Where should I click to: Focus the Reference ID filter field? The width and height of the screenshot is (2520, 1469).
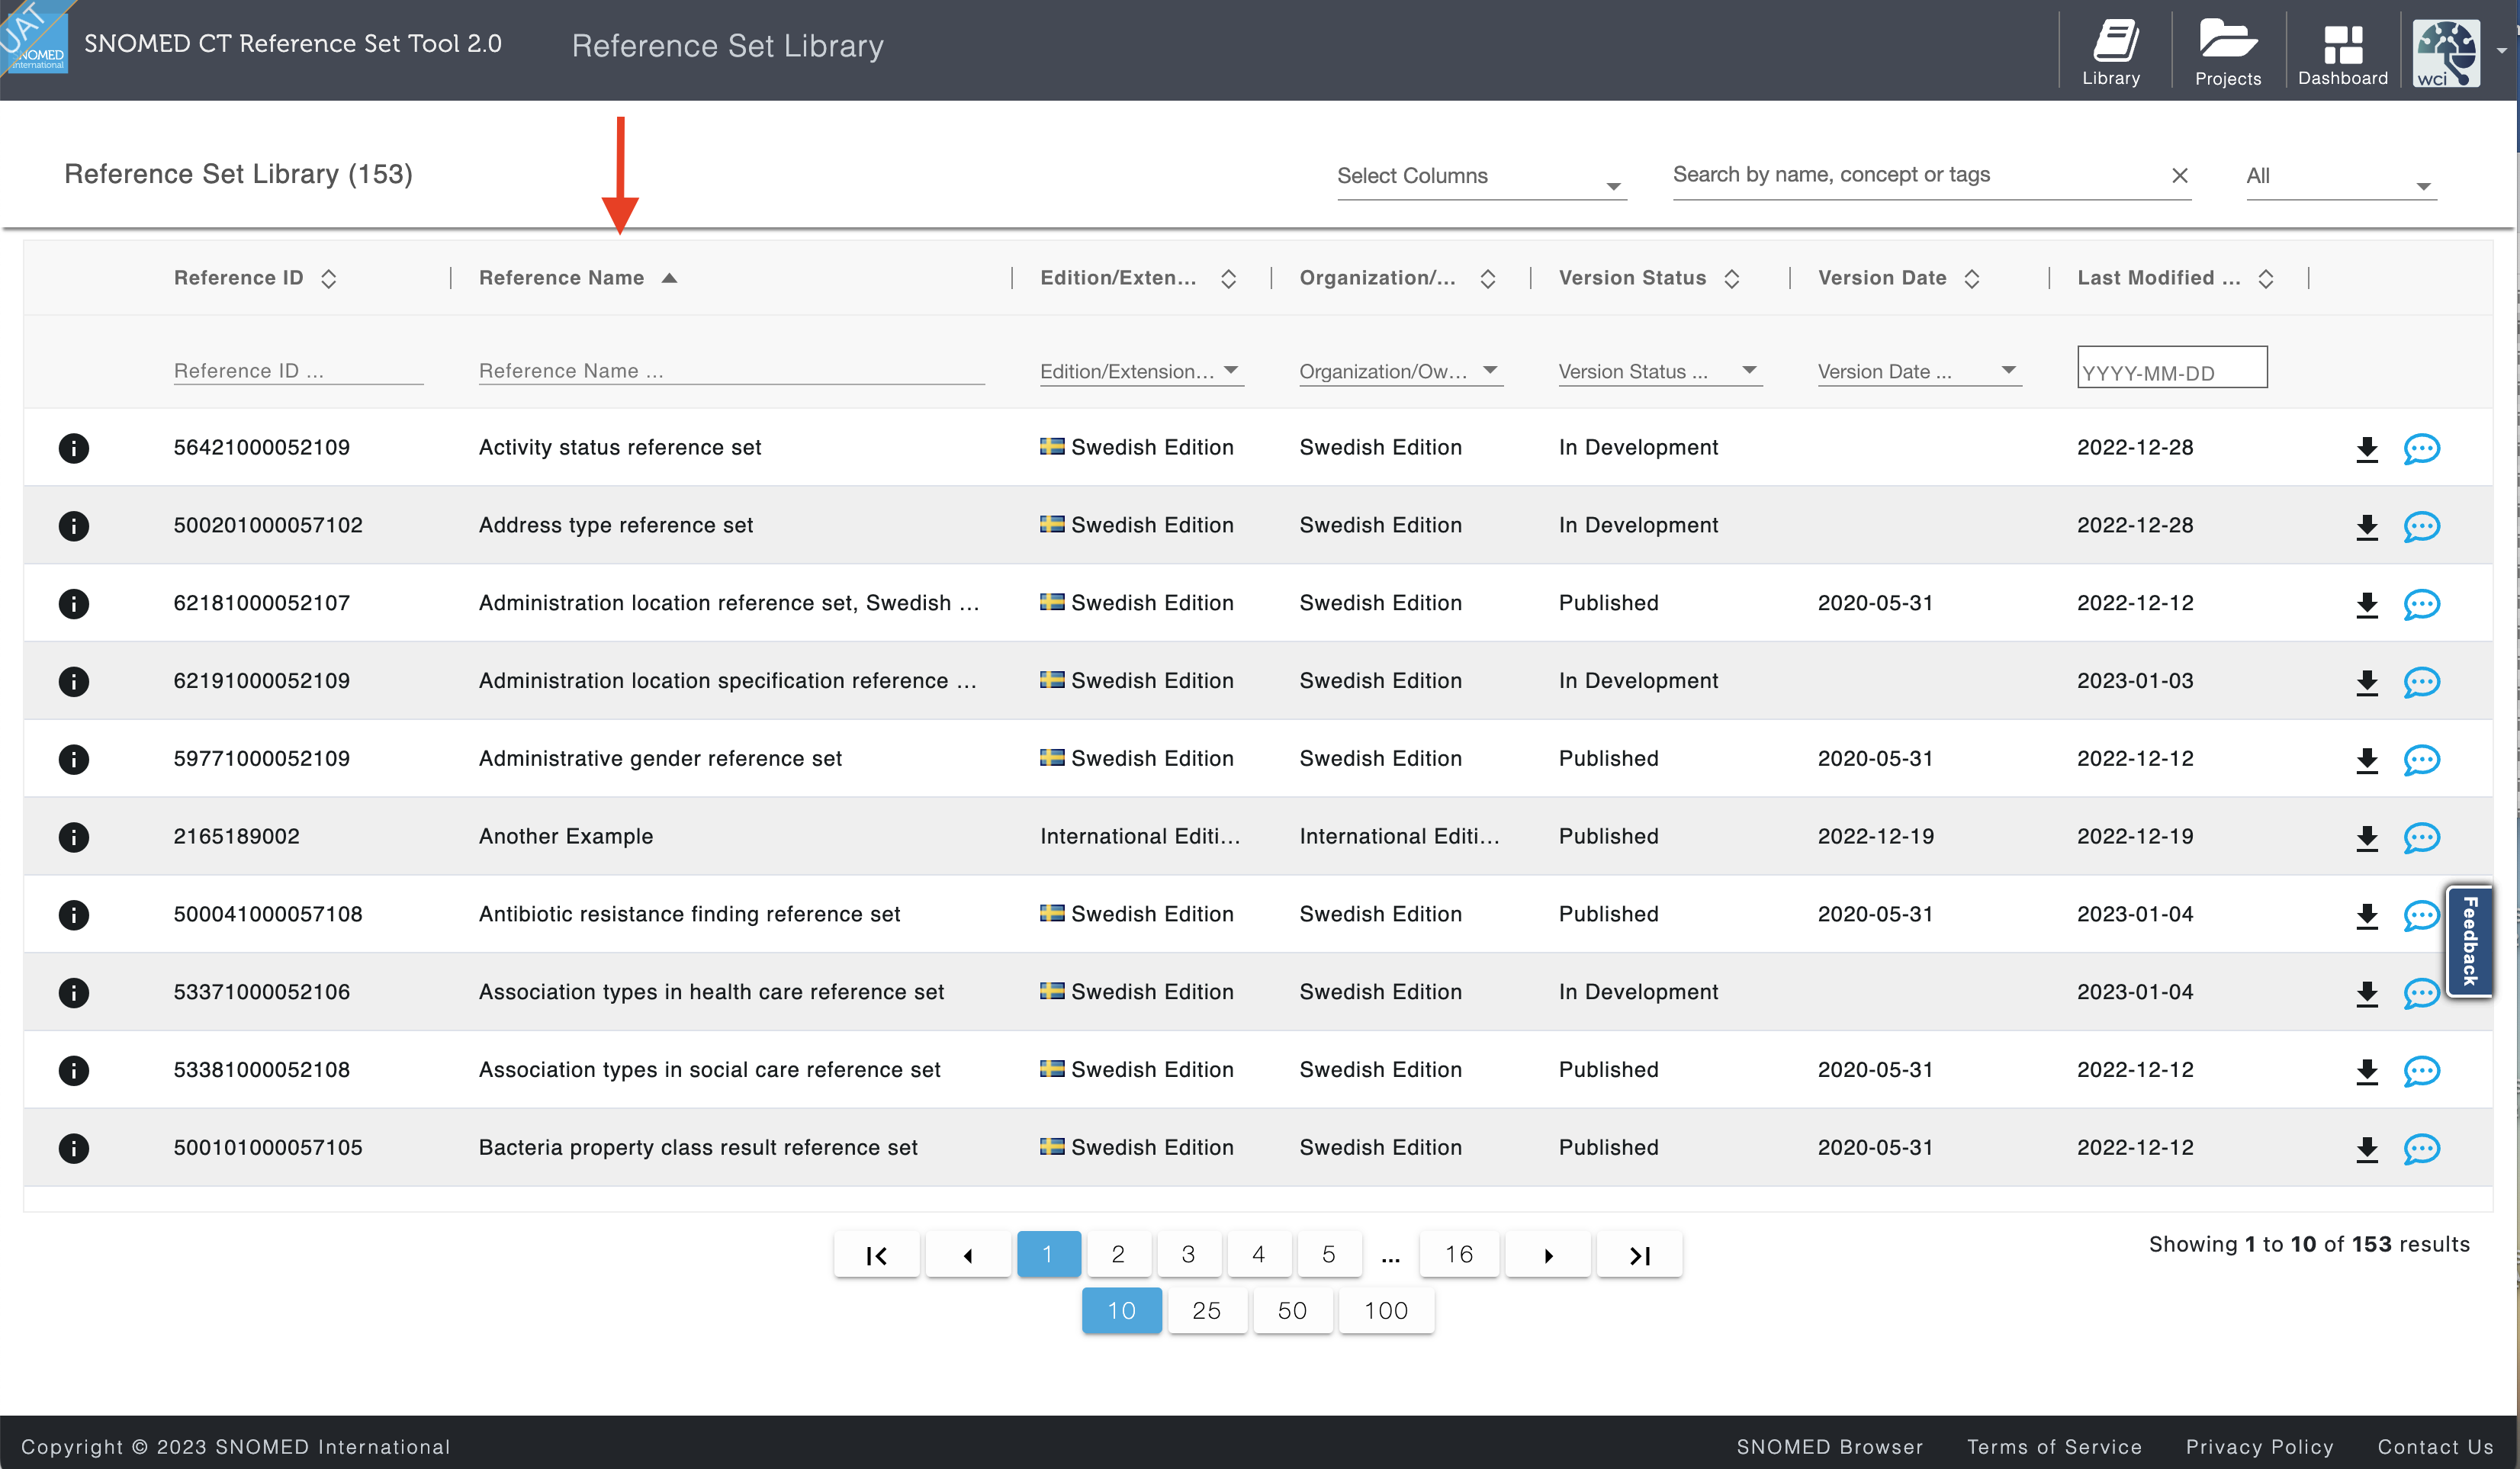pos(298,371)
